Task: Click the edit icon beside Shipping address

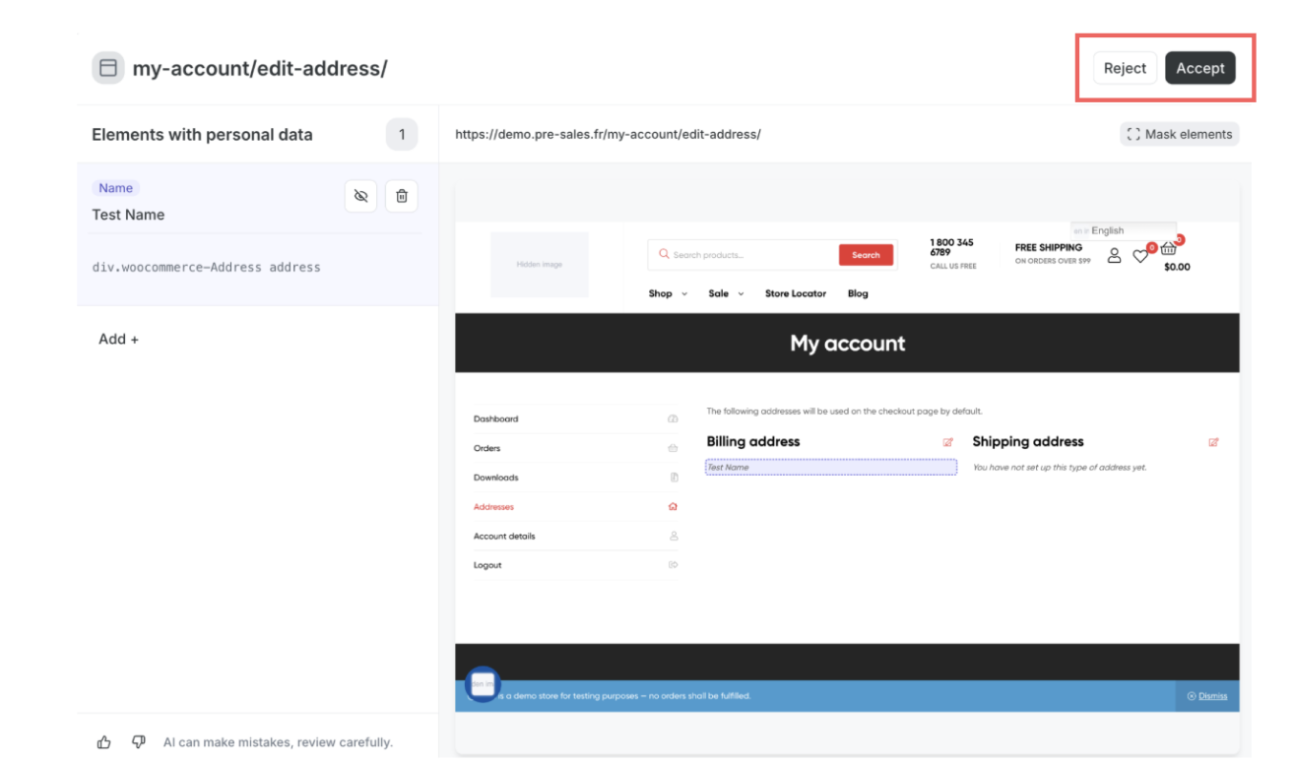Action: [x=1213, y=442]
